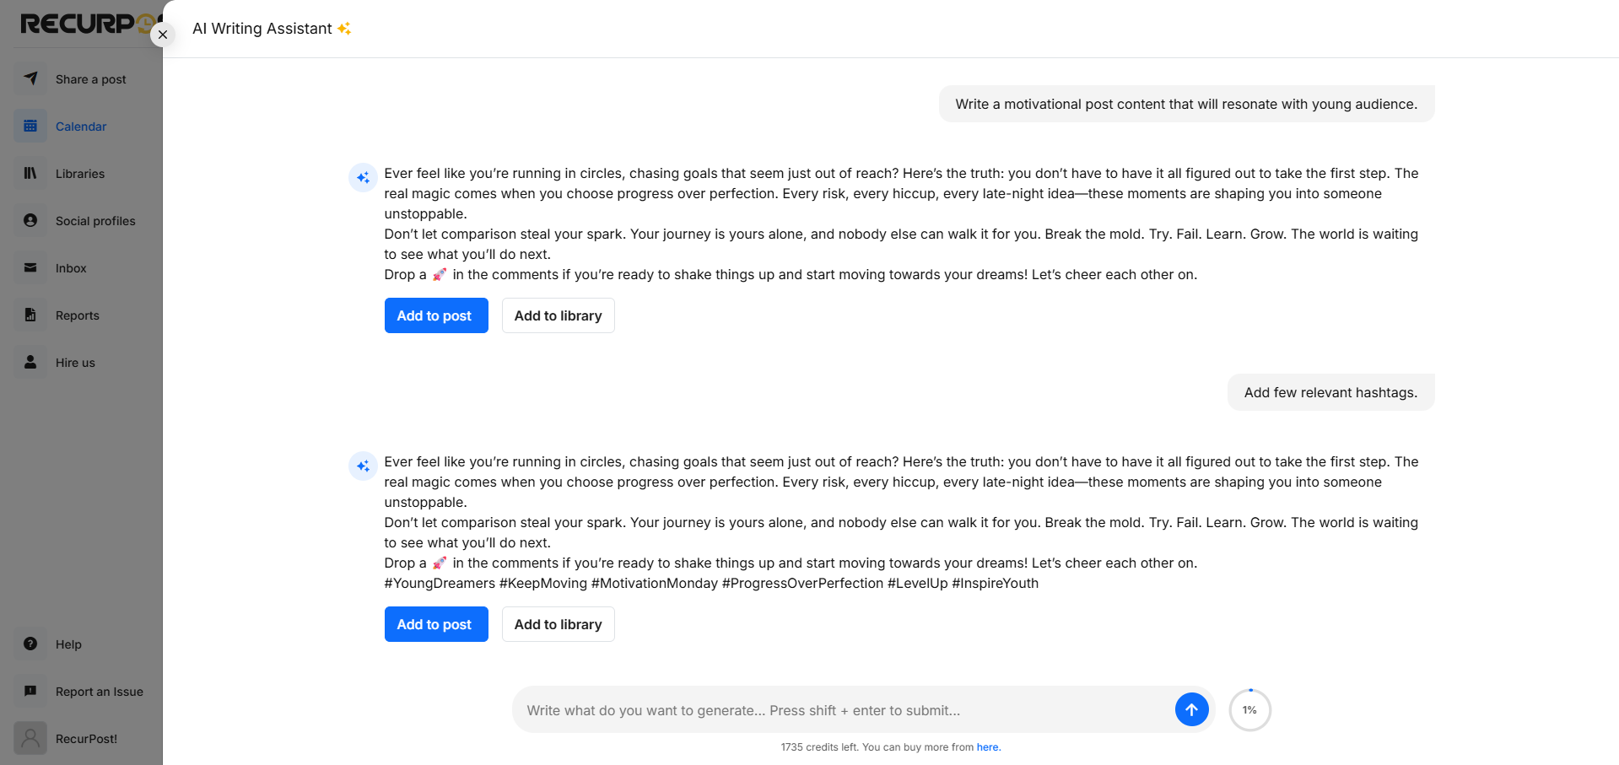Screen dimensions: 1619x765
Task: Add the hashtag version to post
Action: 436,624
